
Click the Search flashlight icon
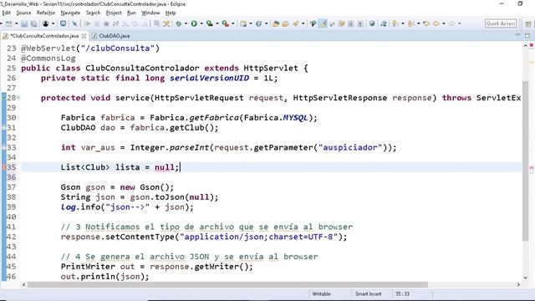tap(295, 23)
